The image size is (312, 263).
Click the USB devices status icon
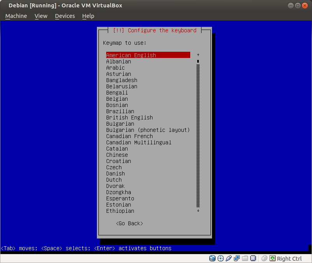click(229, 258)
